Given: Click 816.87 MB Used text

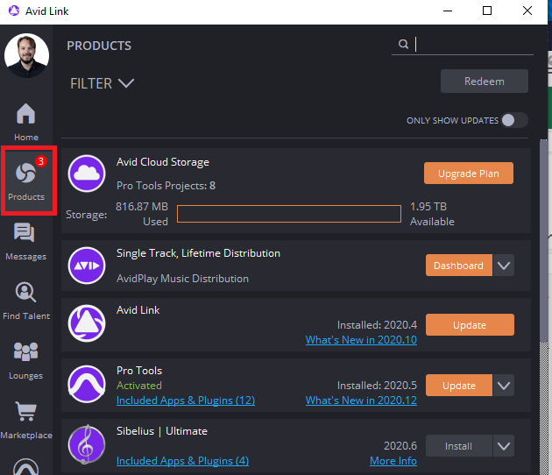Looking at the screenshot, I should pyautogui.click(x=142, y=214).
